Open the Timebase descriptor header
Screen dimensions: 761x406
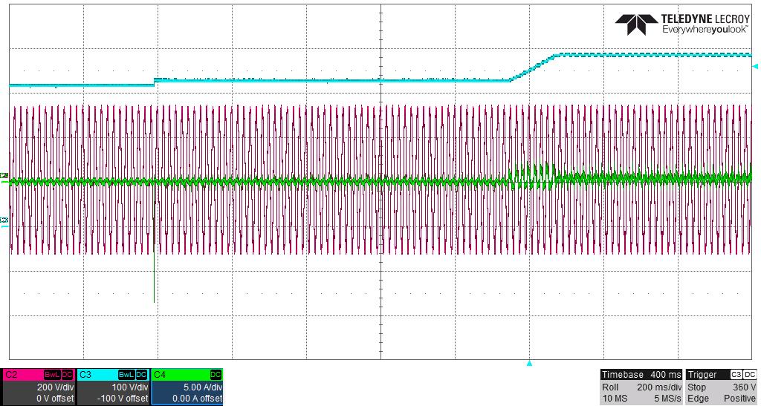[641, 375]
